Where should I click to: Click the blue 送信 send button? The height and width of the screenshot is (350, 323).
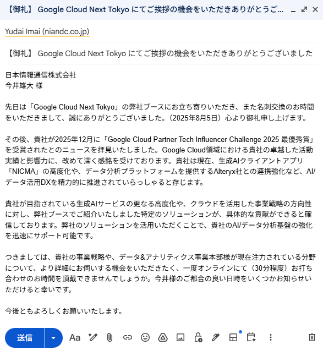[25, 338]
